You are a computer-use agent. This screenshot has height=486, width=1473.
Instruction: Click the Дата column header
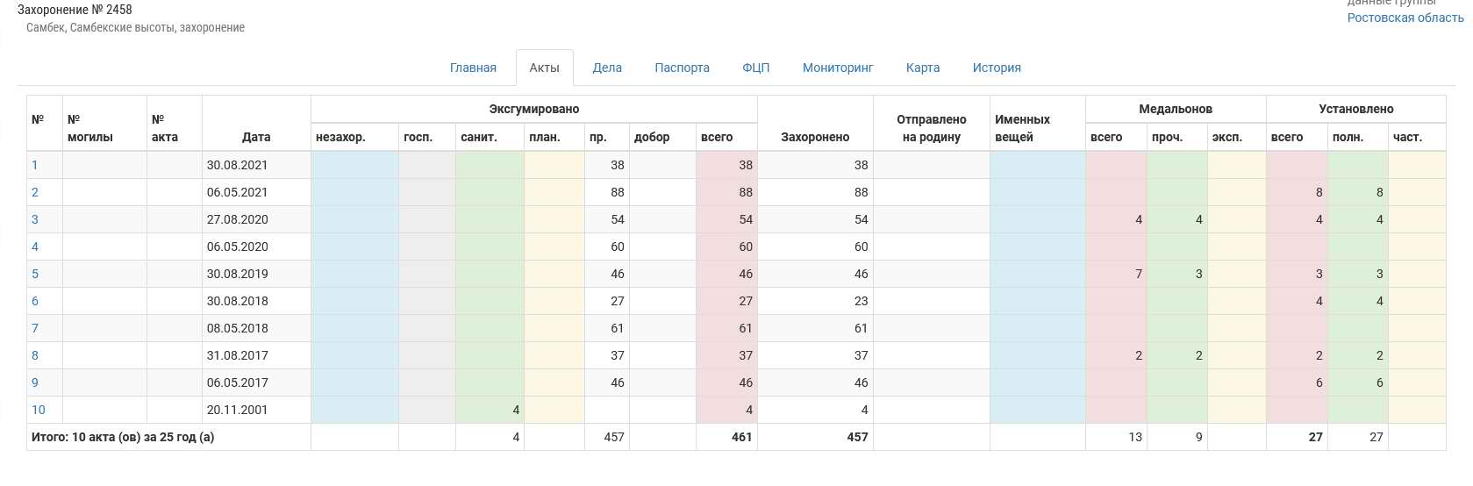[256, 137]
